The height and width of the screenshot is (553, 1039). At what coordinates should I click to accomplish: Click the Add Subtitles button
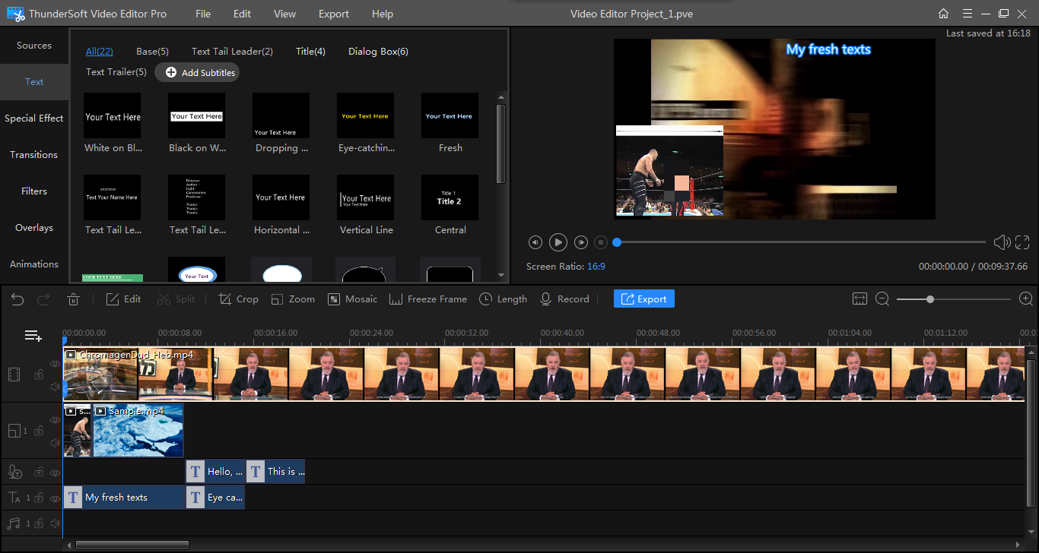pyautogui.click(x=198, y=72)
